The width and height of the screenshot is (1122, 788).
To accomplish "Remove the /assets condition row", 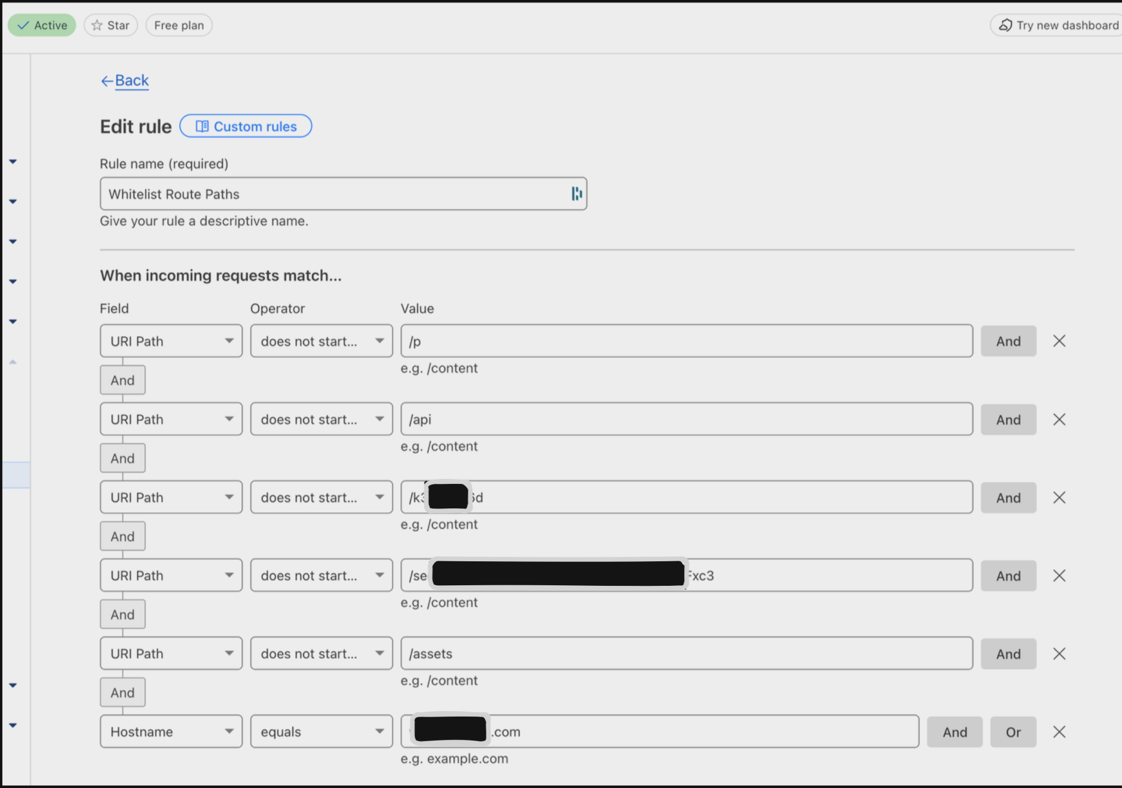I will (x=1059, y=654).
